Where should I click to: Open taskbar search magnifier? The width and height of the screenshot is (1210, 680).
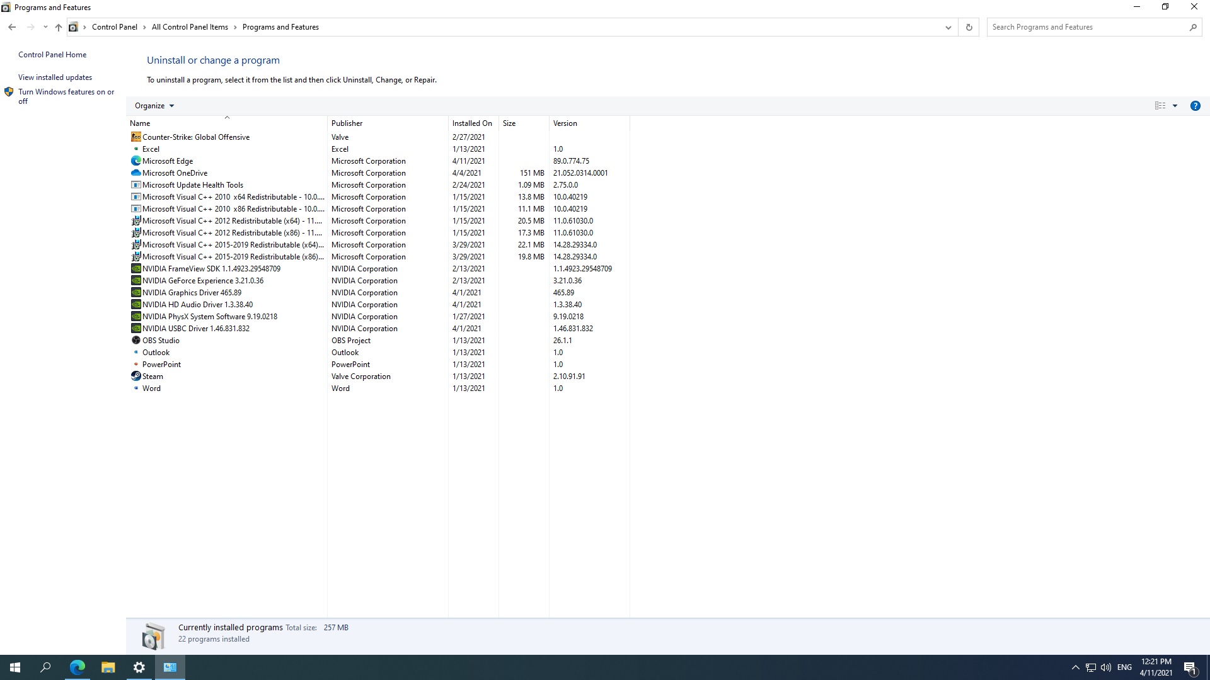(x=45, y=667)
